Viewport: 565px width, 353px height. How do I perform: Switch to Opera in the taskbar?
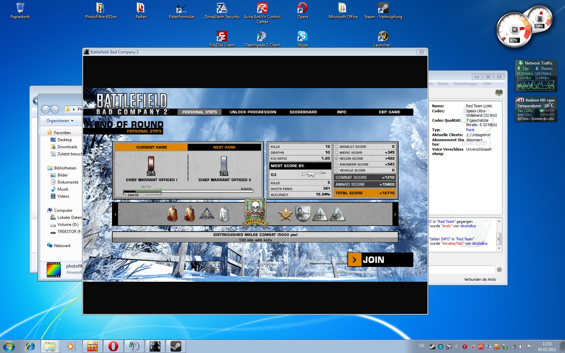click(x=113, y=346)
